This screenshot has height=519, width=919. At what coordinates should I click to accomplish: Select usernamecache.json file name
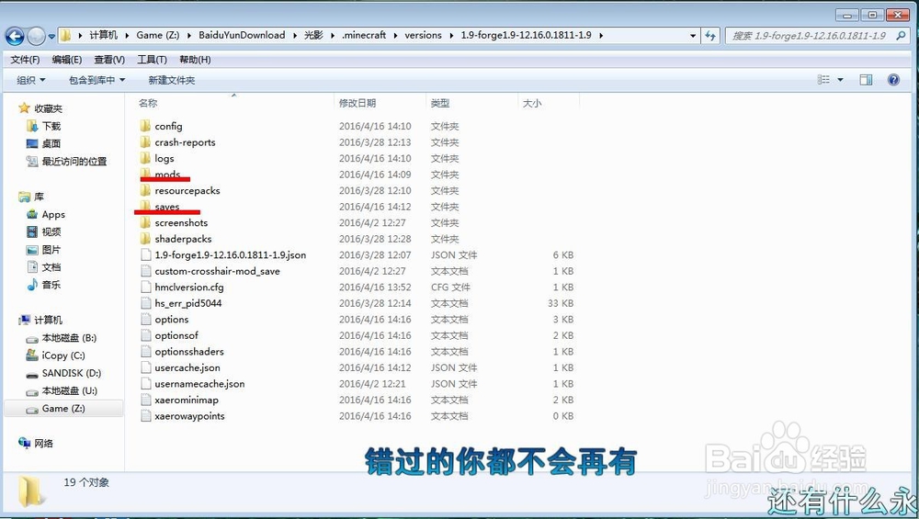point(199,384)
